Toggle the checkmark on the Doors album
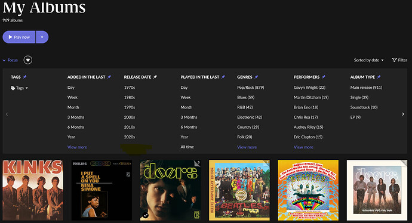 pos(146,215)
